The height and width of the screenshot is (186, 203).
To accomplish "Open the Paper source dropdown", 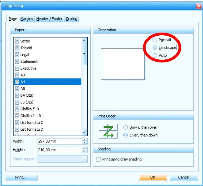I will 63,159.
